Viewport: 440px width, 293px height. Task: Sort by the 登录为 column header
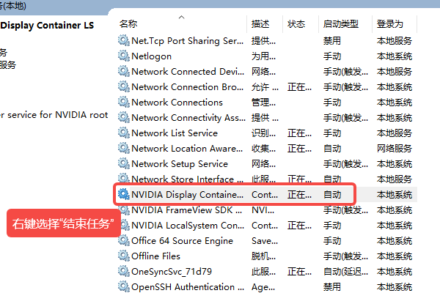pos(390,24)
